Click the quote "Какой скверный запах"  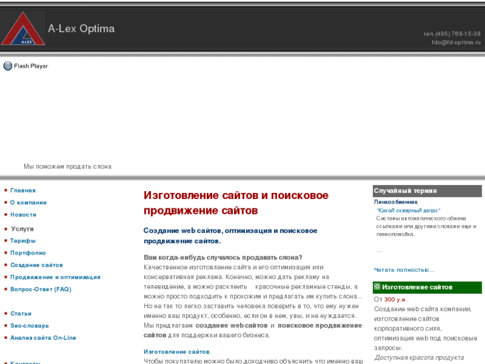408,210
